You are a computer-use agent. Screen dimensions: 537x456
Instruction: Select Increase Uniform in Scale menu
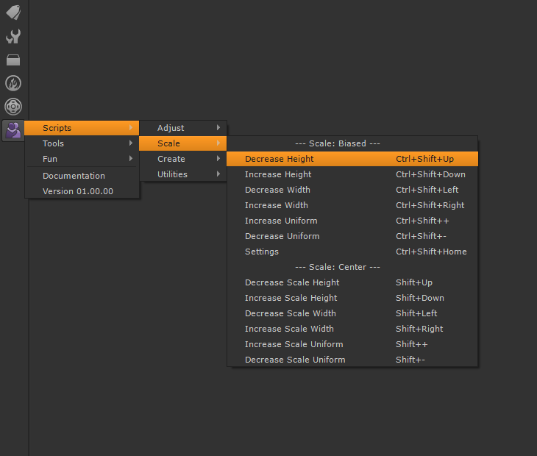[x=352, y=220]
